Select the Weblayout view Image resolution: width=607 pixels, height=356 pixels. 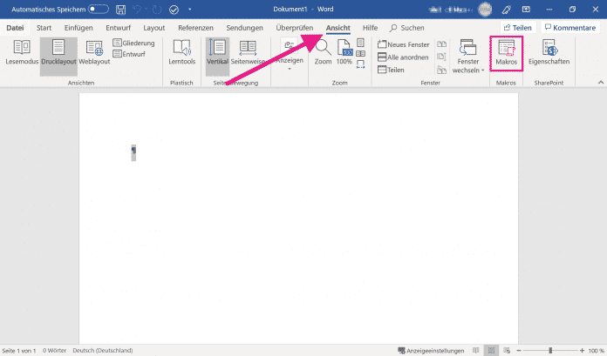click(x=94, y=53)
